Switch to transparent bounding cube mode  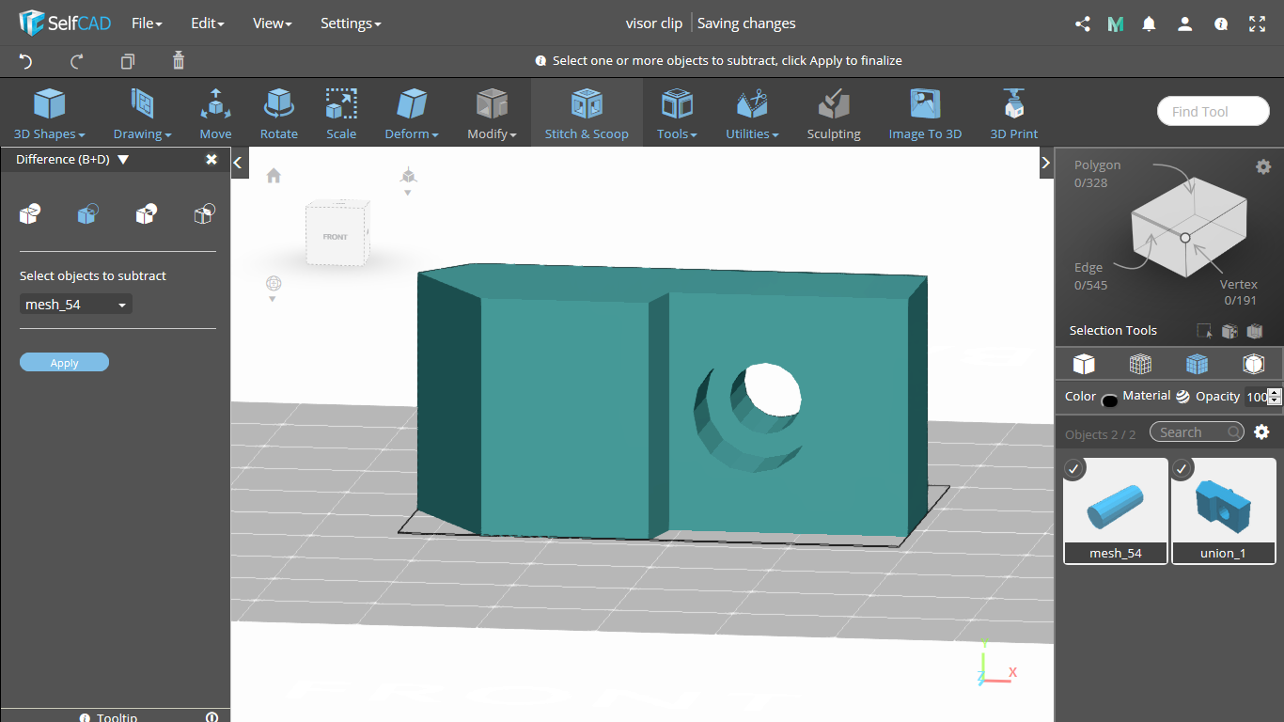1253,364
